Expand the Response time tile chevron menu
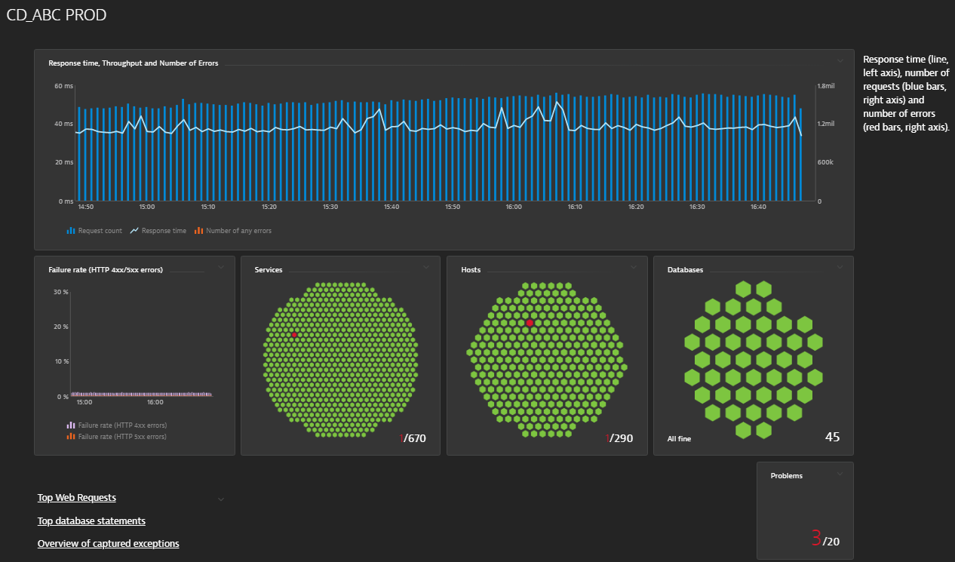This screenshot has width=955, height=562. click(x=840, y=60)
